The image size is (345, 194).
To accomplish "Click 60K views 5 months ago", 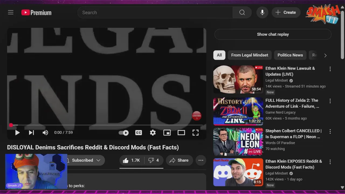I will click(x=286, y=118).
